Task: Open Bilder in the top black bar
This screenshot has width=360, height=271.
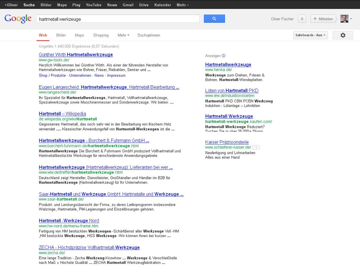Action: coord(46,5)
